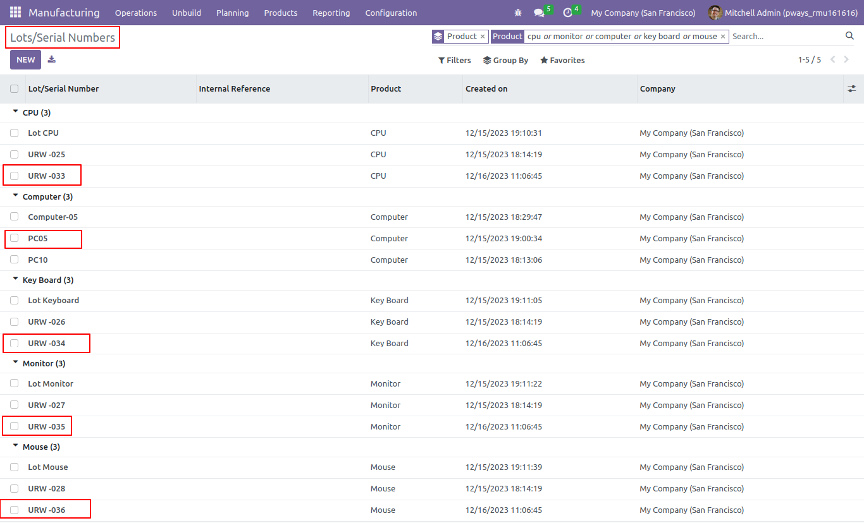The height and width of the screenshot is (523, 864).
Task: Select the PC05 row checkbox
Action: coord(14,238)
